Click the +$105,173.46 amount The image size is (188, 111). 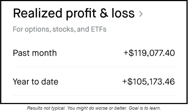click(149, 82)
